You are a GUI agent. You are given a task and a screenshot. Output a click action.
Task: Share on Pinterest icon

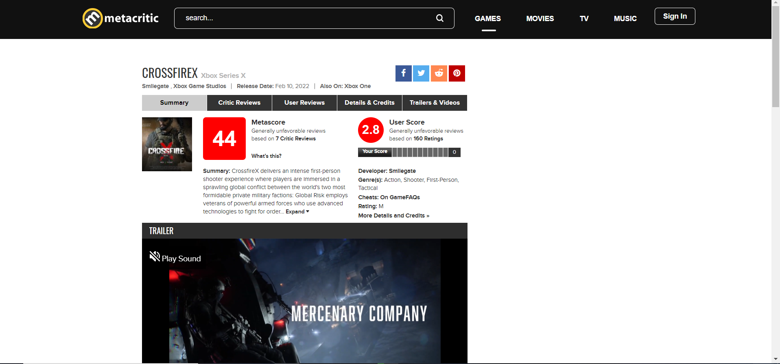click(457, 73)
